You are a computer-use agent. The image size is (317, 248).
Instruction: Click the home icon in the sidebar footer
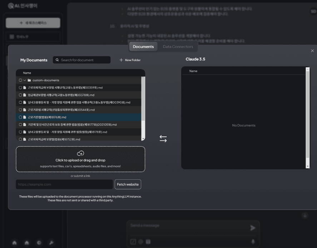click(x=14, y=243)
